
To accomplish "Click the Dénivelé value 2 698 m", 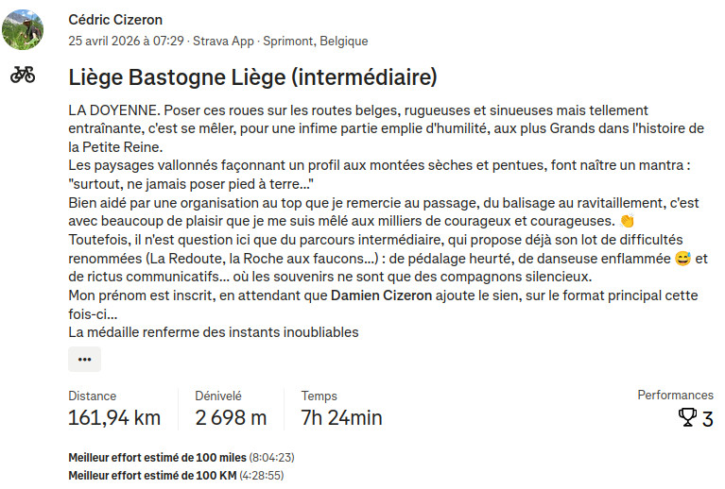I will point(231,418).
